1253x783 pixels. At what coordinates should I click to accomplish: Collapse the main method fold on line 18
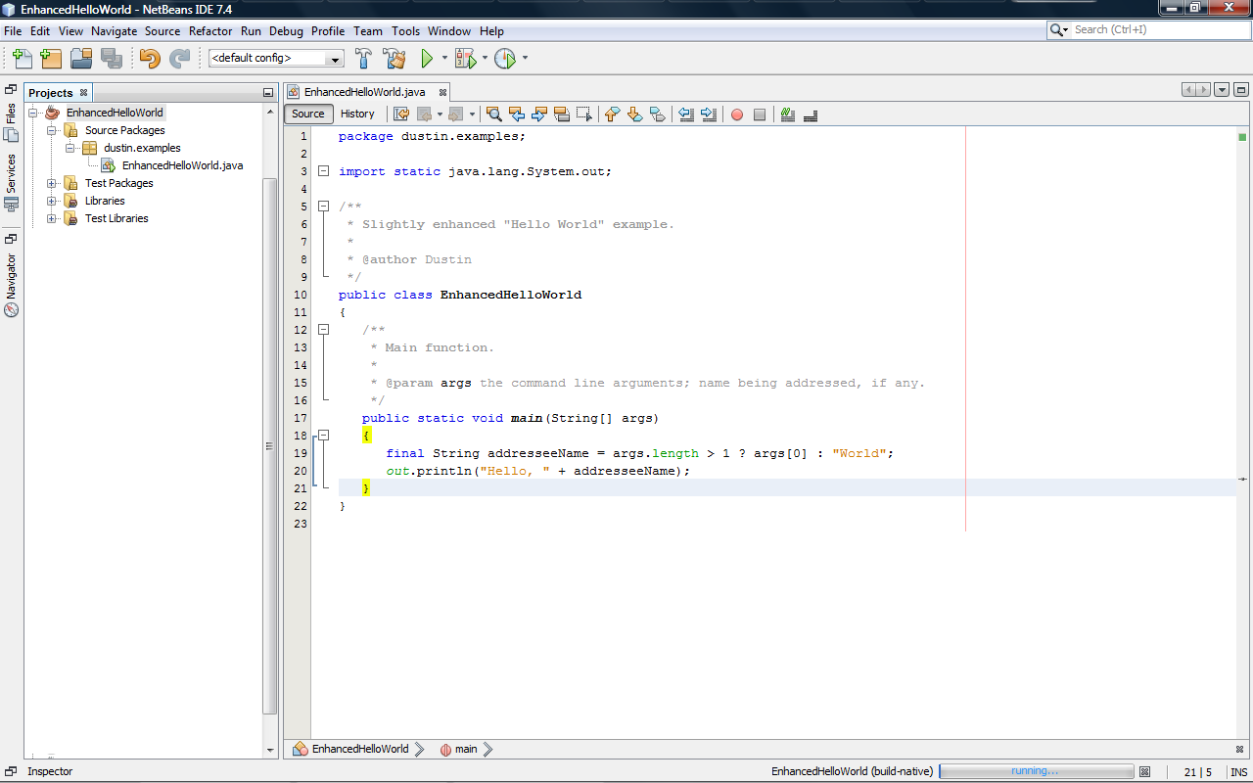[x=323, y=436]
